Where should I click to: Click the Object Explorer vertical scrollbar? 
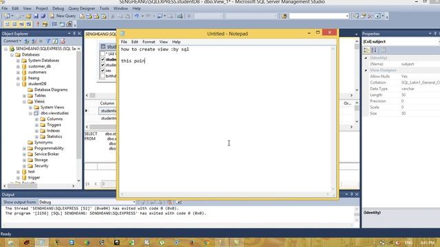(x=78, y=115)
